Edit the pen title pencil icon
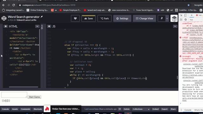The width and height of the screenshot is (203, 114). click(x=42, y=17)
